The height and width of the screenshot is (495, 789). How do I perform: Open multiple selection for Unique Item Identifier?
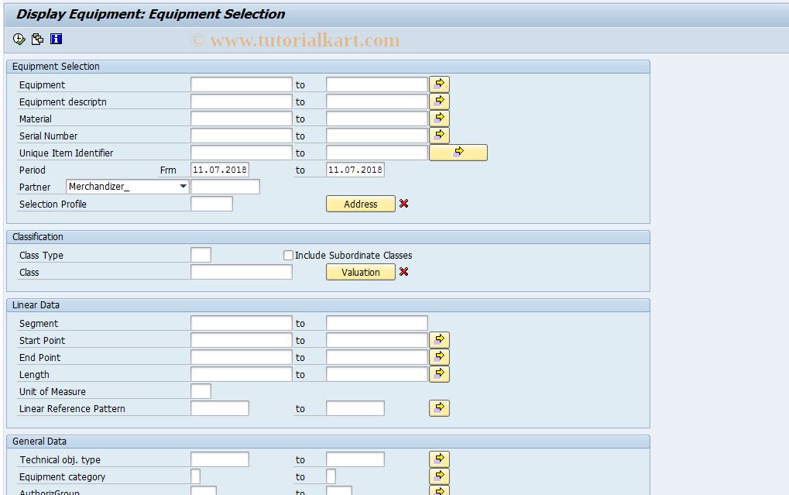coord(458,152)
